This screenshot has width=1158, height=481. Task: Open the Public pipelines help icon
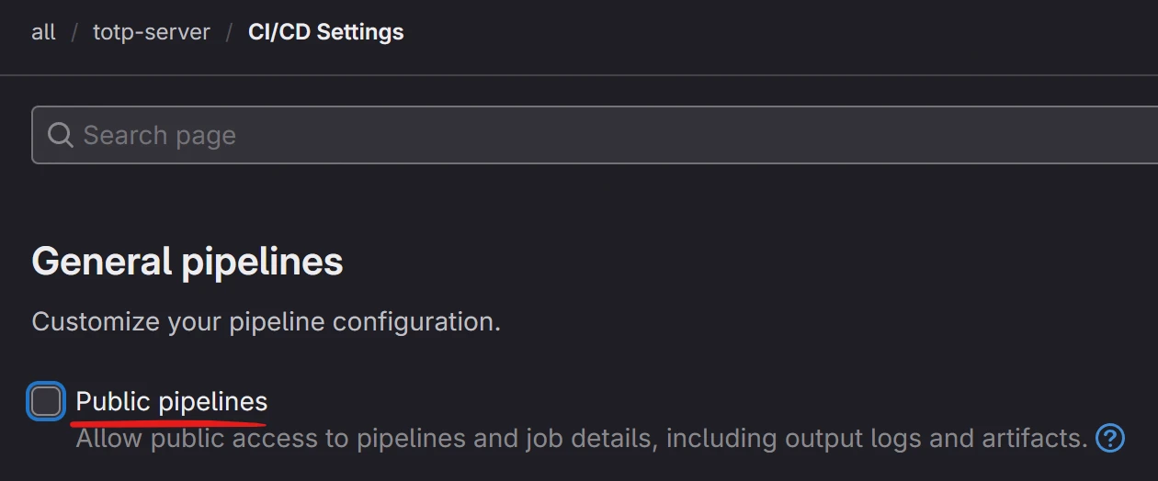(x=1110, y=438)
